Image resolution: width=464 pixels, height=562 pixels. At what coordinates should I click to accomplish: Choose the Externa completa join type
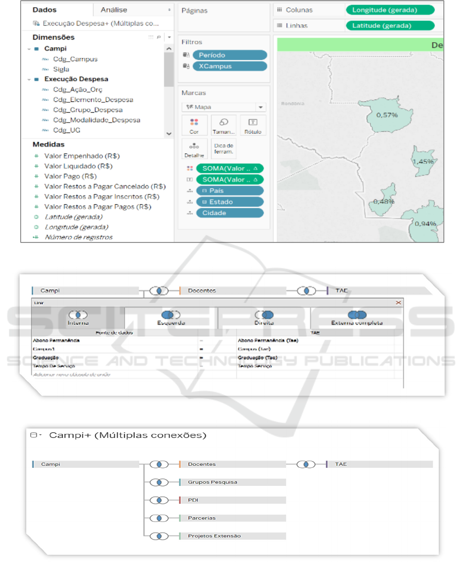point(357,318)
